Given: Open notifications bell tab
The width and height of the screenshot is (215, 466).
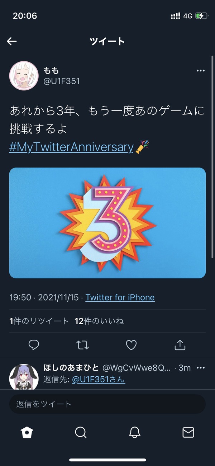Looking at the screenshot, I should 134,433.
